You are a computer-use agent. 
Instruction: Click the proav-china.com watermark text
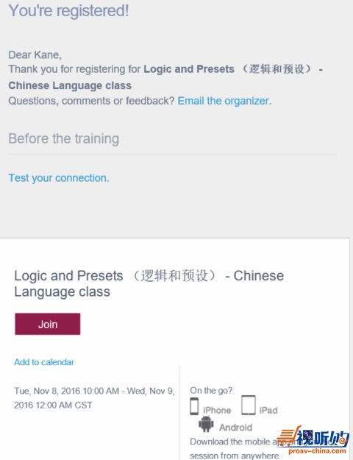click(x=318, y=451)
